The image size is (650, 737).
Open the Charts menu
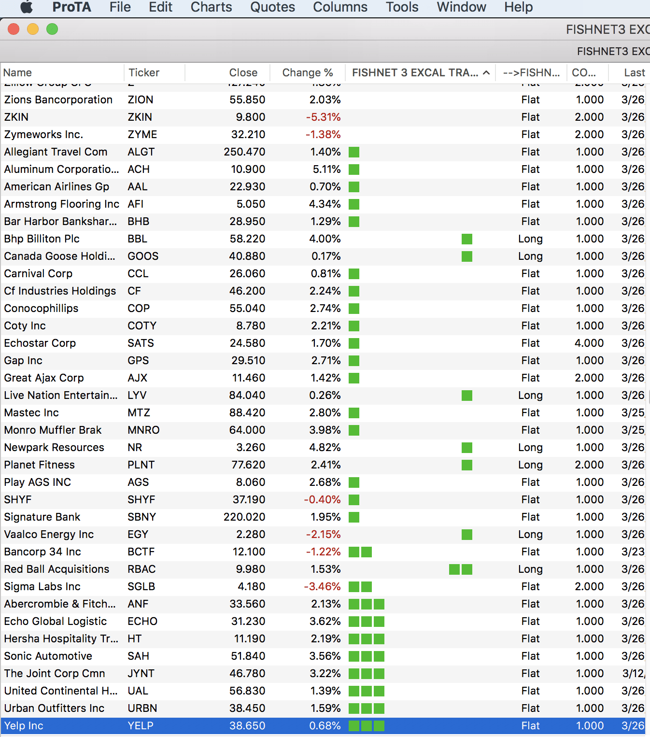pos(212,7)
